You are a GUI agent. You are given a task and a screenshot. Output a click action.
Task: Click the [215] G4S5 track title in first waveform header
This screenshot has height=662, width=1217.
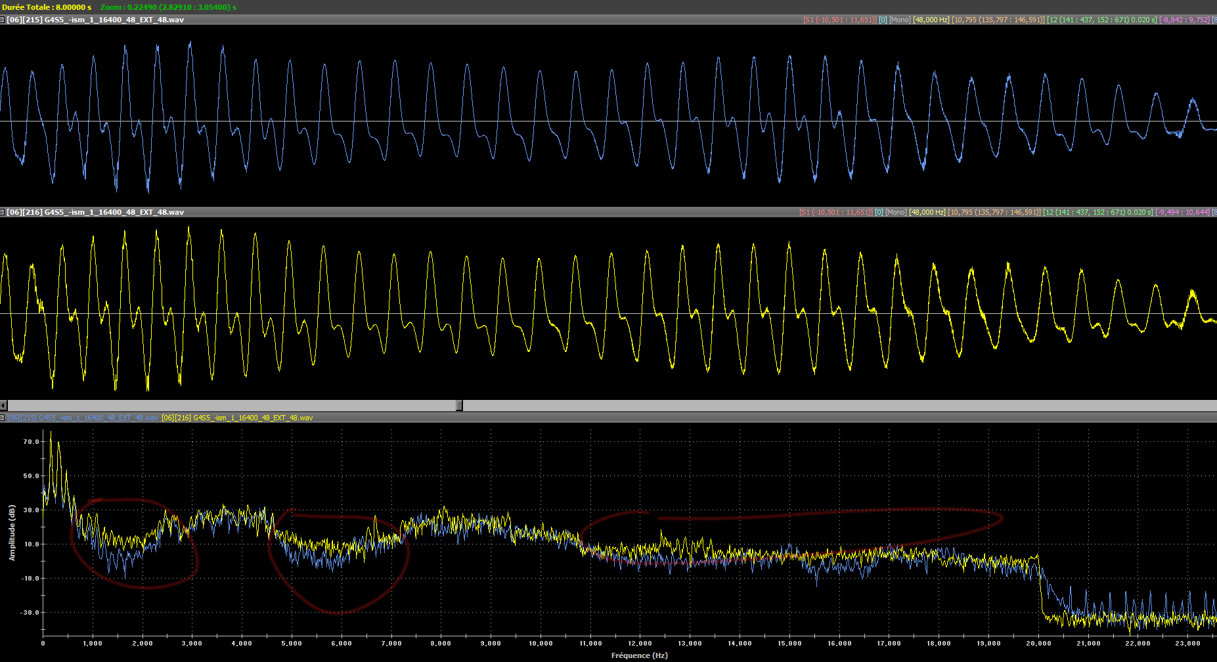[x=96, y=20]
